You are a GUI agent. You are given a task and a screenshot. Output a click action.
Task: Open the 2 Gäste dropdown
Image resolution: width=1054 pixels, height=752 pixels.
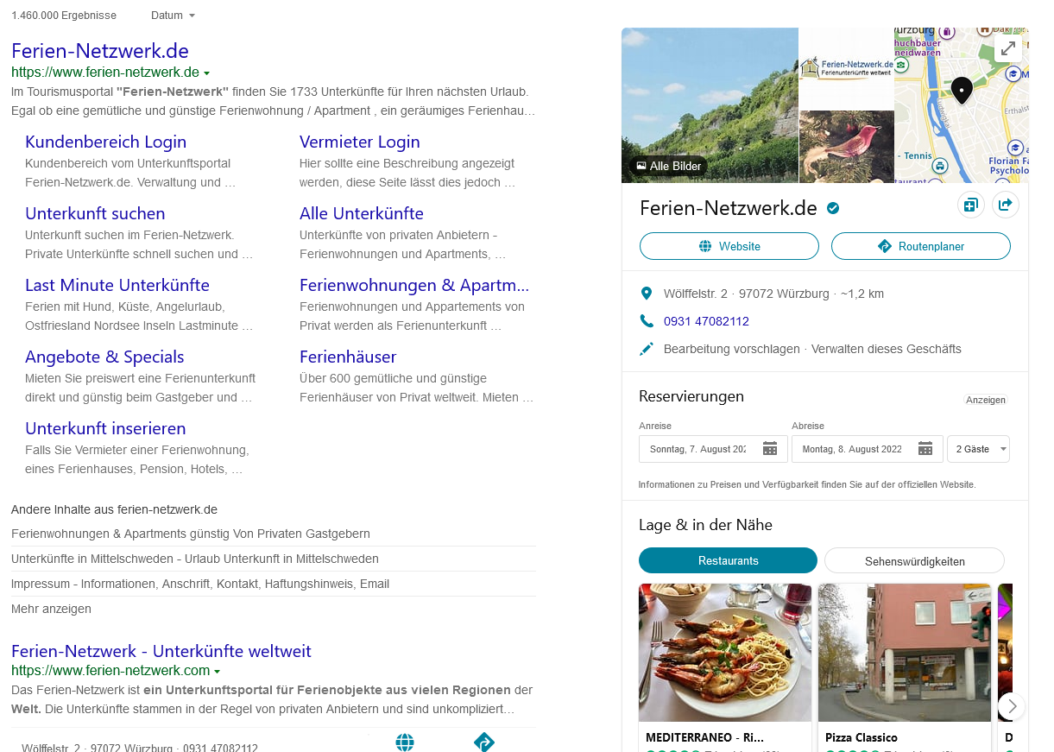click(x=978, y=449)
